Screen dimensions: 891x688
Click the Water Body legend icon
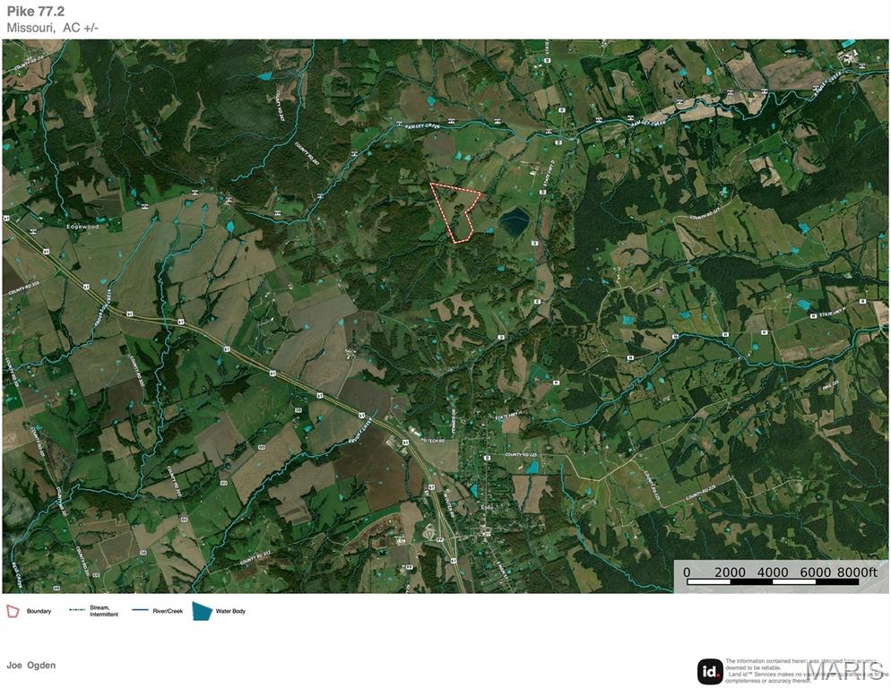point(202,611)
